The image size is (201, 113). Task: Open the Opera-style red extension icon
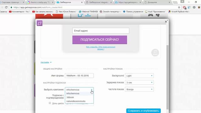[184, 8]
